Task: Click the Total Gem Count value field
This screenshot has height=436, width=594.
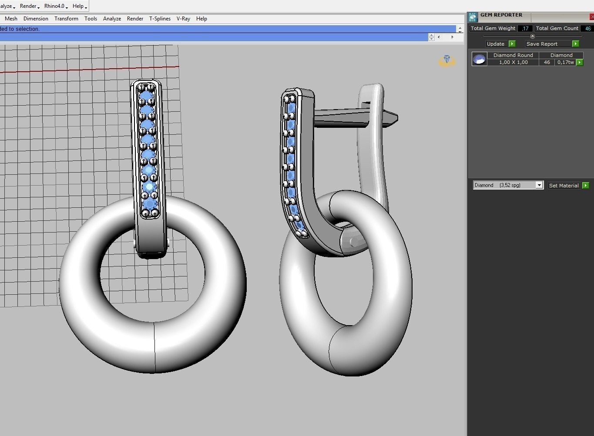Action: click(587, 29)
